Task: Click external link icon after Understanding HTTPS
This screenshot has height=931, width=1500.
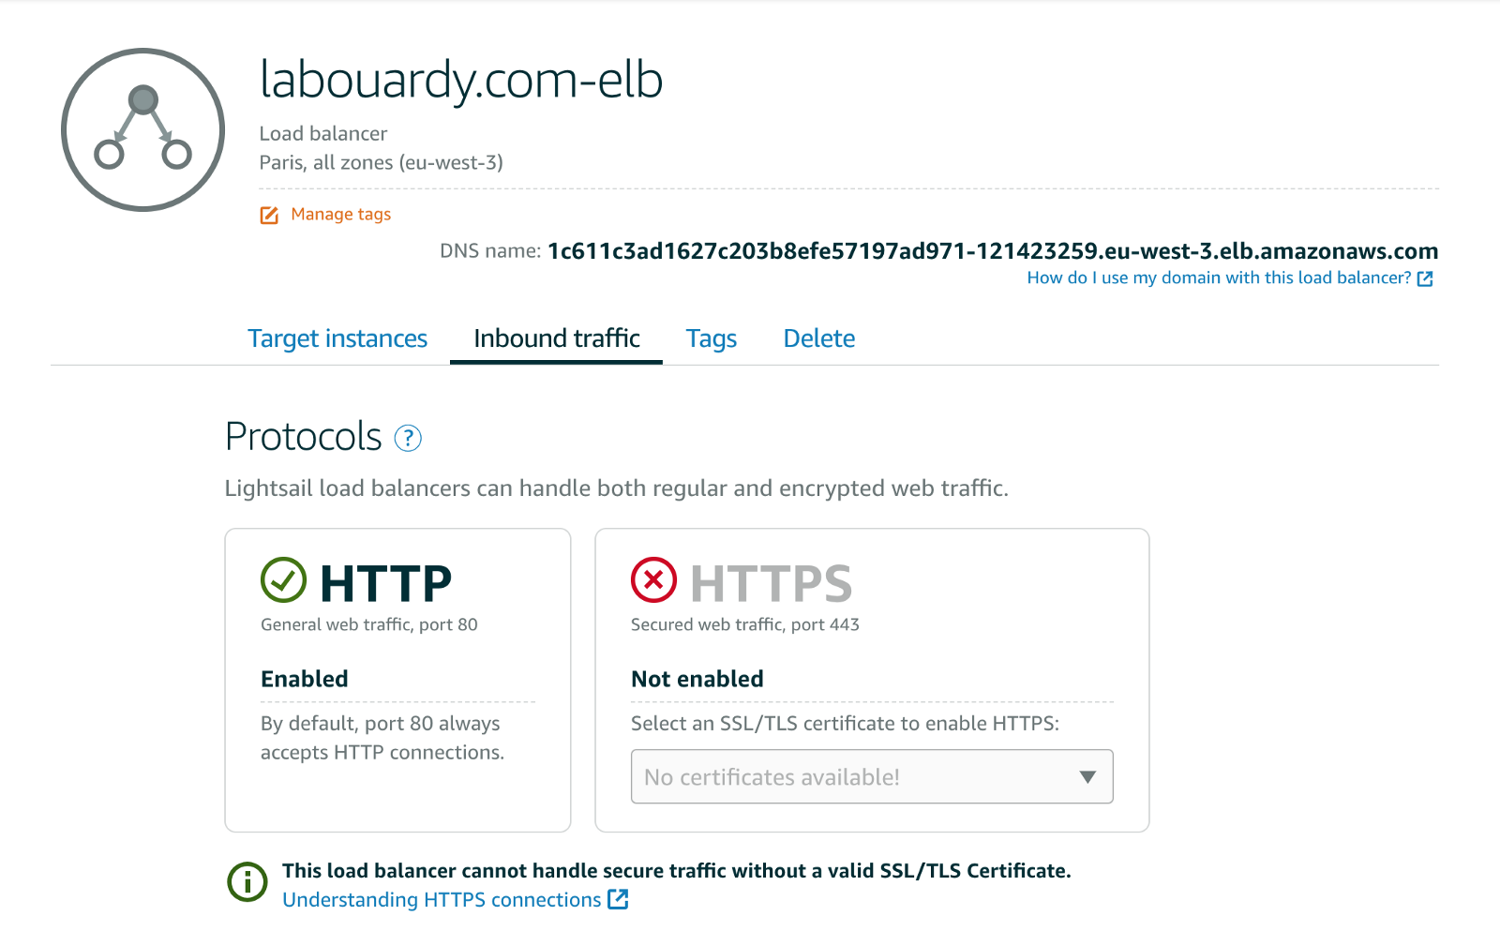Action: (x=618, y=899)
